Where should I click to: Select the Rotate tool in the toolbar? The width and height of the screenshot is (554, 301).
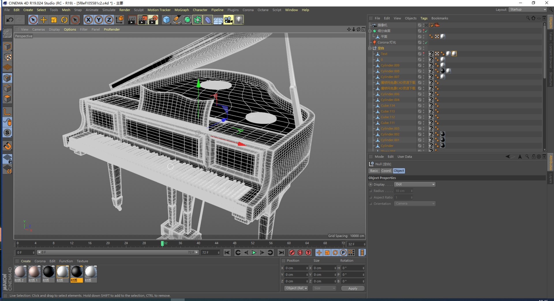click(x=64, y=20)
